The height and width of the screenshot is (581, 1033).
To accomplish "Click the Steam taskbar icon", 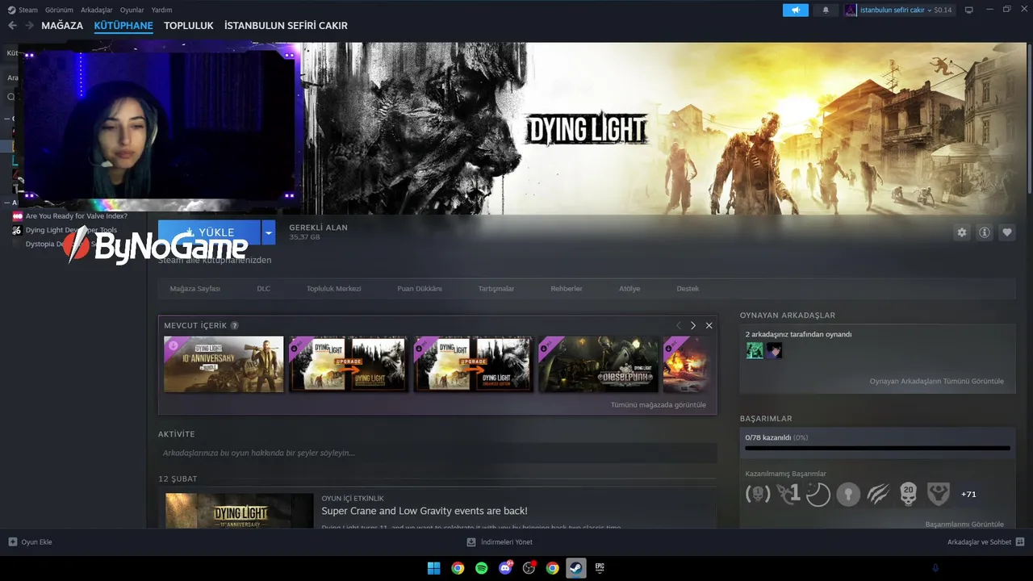I will pyautogui.click(x=576, y=568).
